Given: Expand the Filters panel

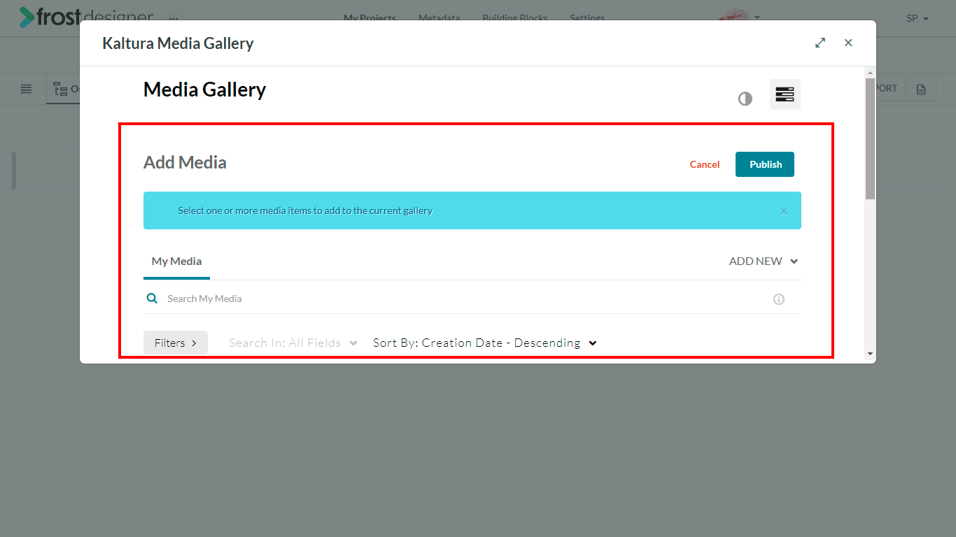Looking at the screenshot, I should [x=176, y=343].
